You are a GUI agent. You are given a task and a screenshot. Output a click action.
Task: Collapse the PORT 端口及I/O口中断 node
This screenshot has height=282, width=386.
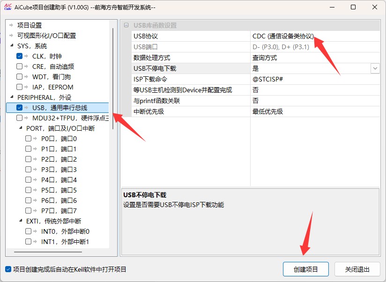[x=21, y=128]
